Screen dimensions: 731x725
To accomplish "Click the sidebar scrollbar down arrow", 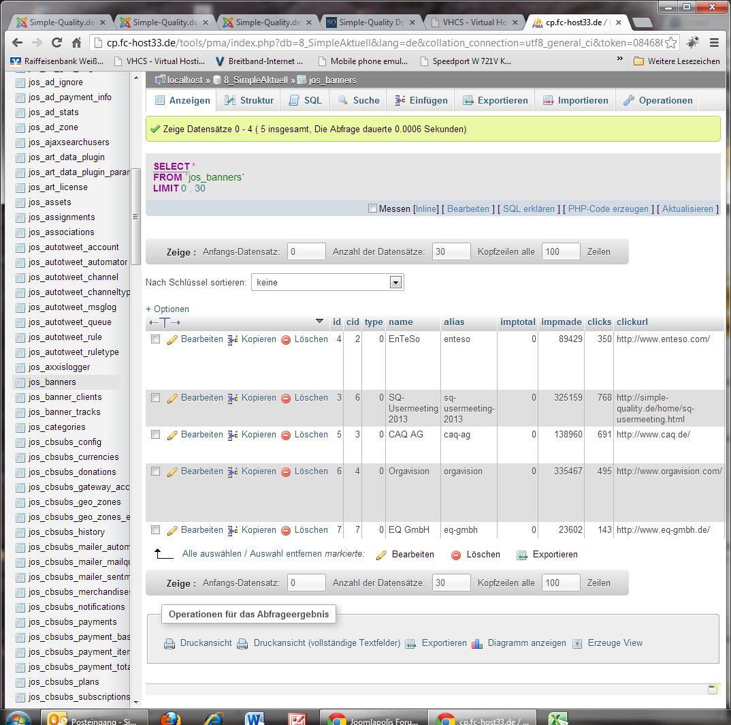I will click(x=135, y=702).
